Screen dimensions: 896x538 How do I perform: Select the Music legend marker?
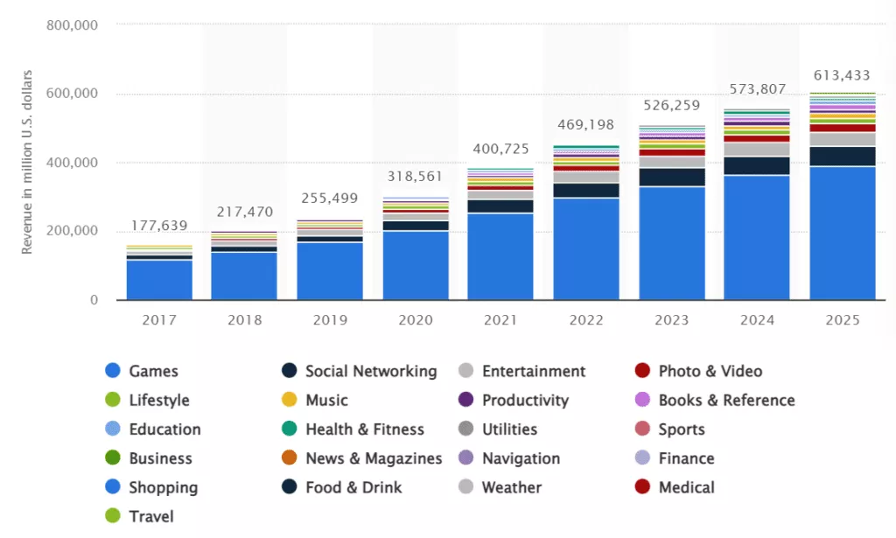click(x=290, y=400)
